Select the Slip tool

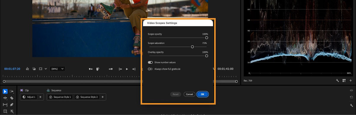5,105
